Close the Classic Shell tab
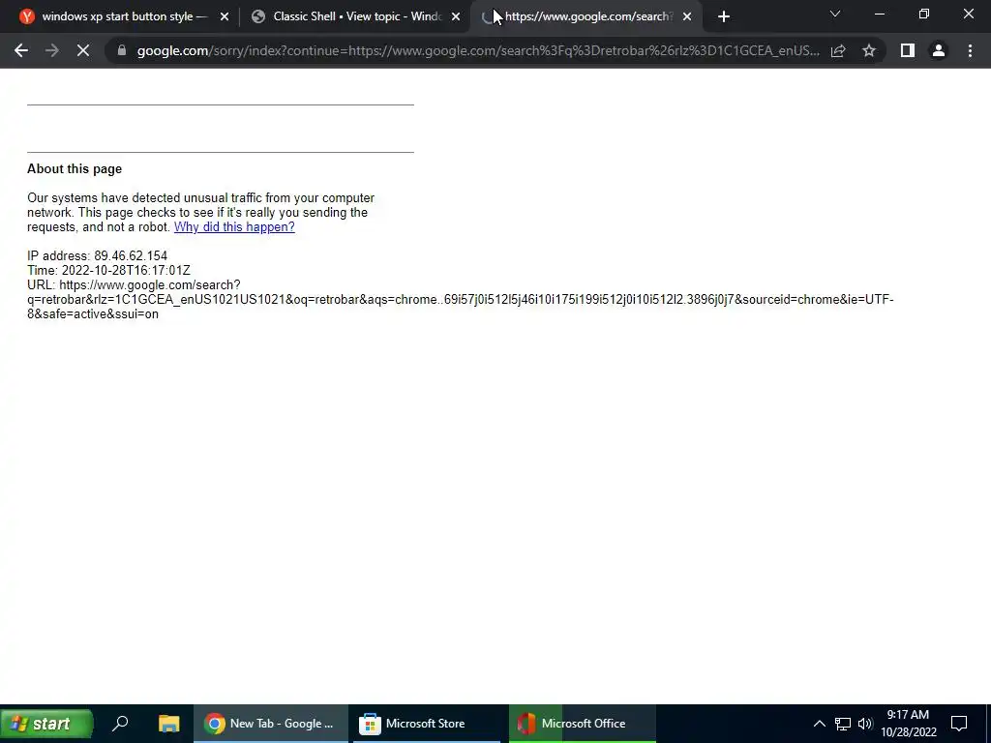The image size is (991, 743). point(456,16)
